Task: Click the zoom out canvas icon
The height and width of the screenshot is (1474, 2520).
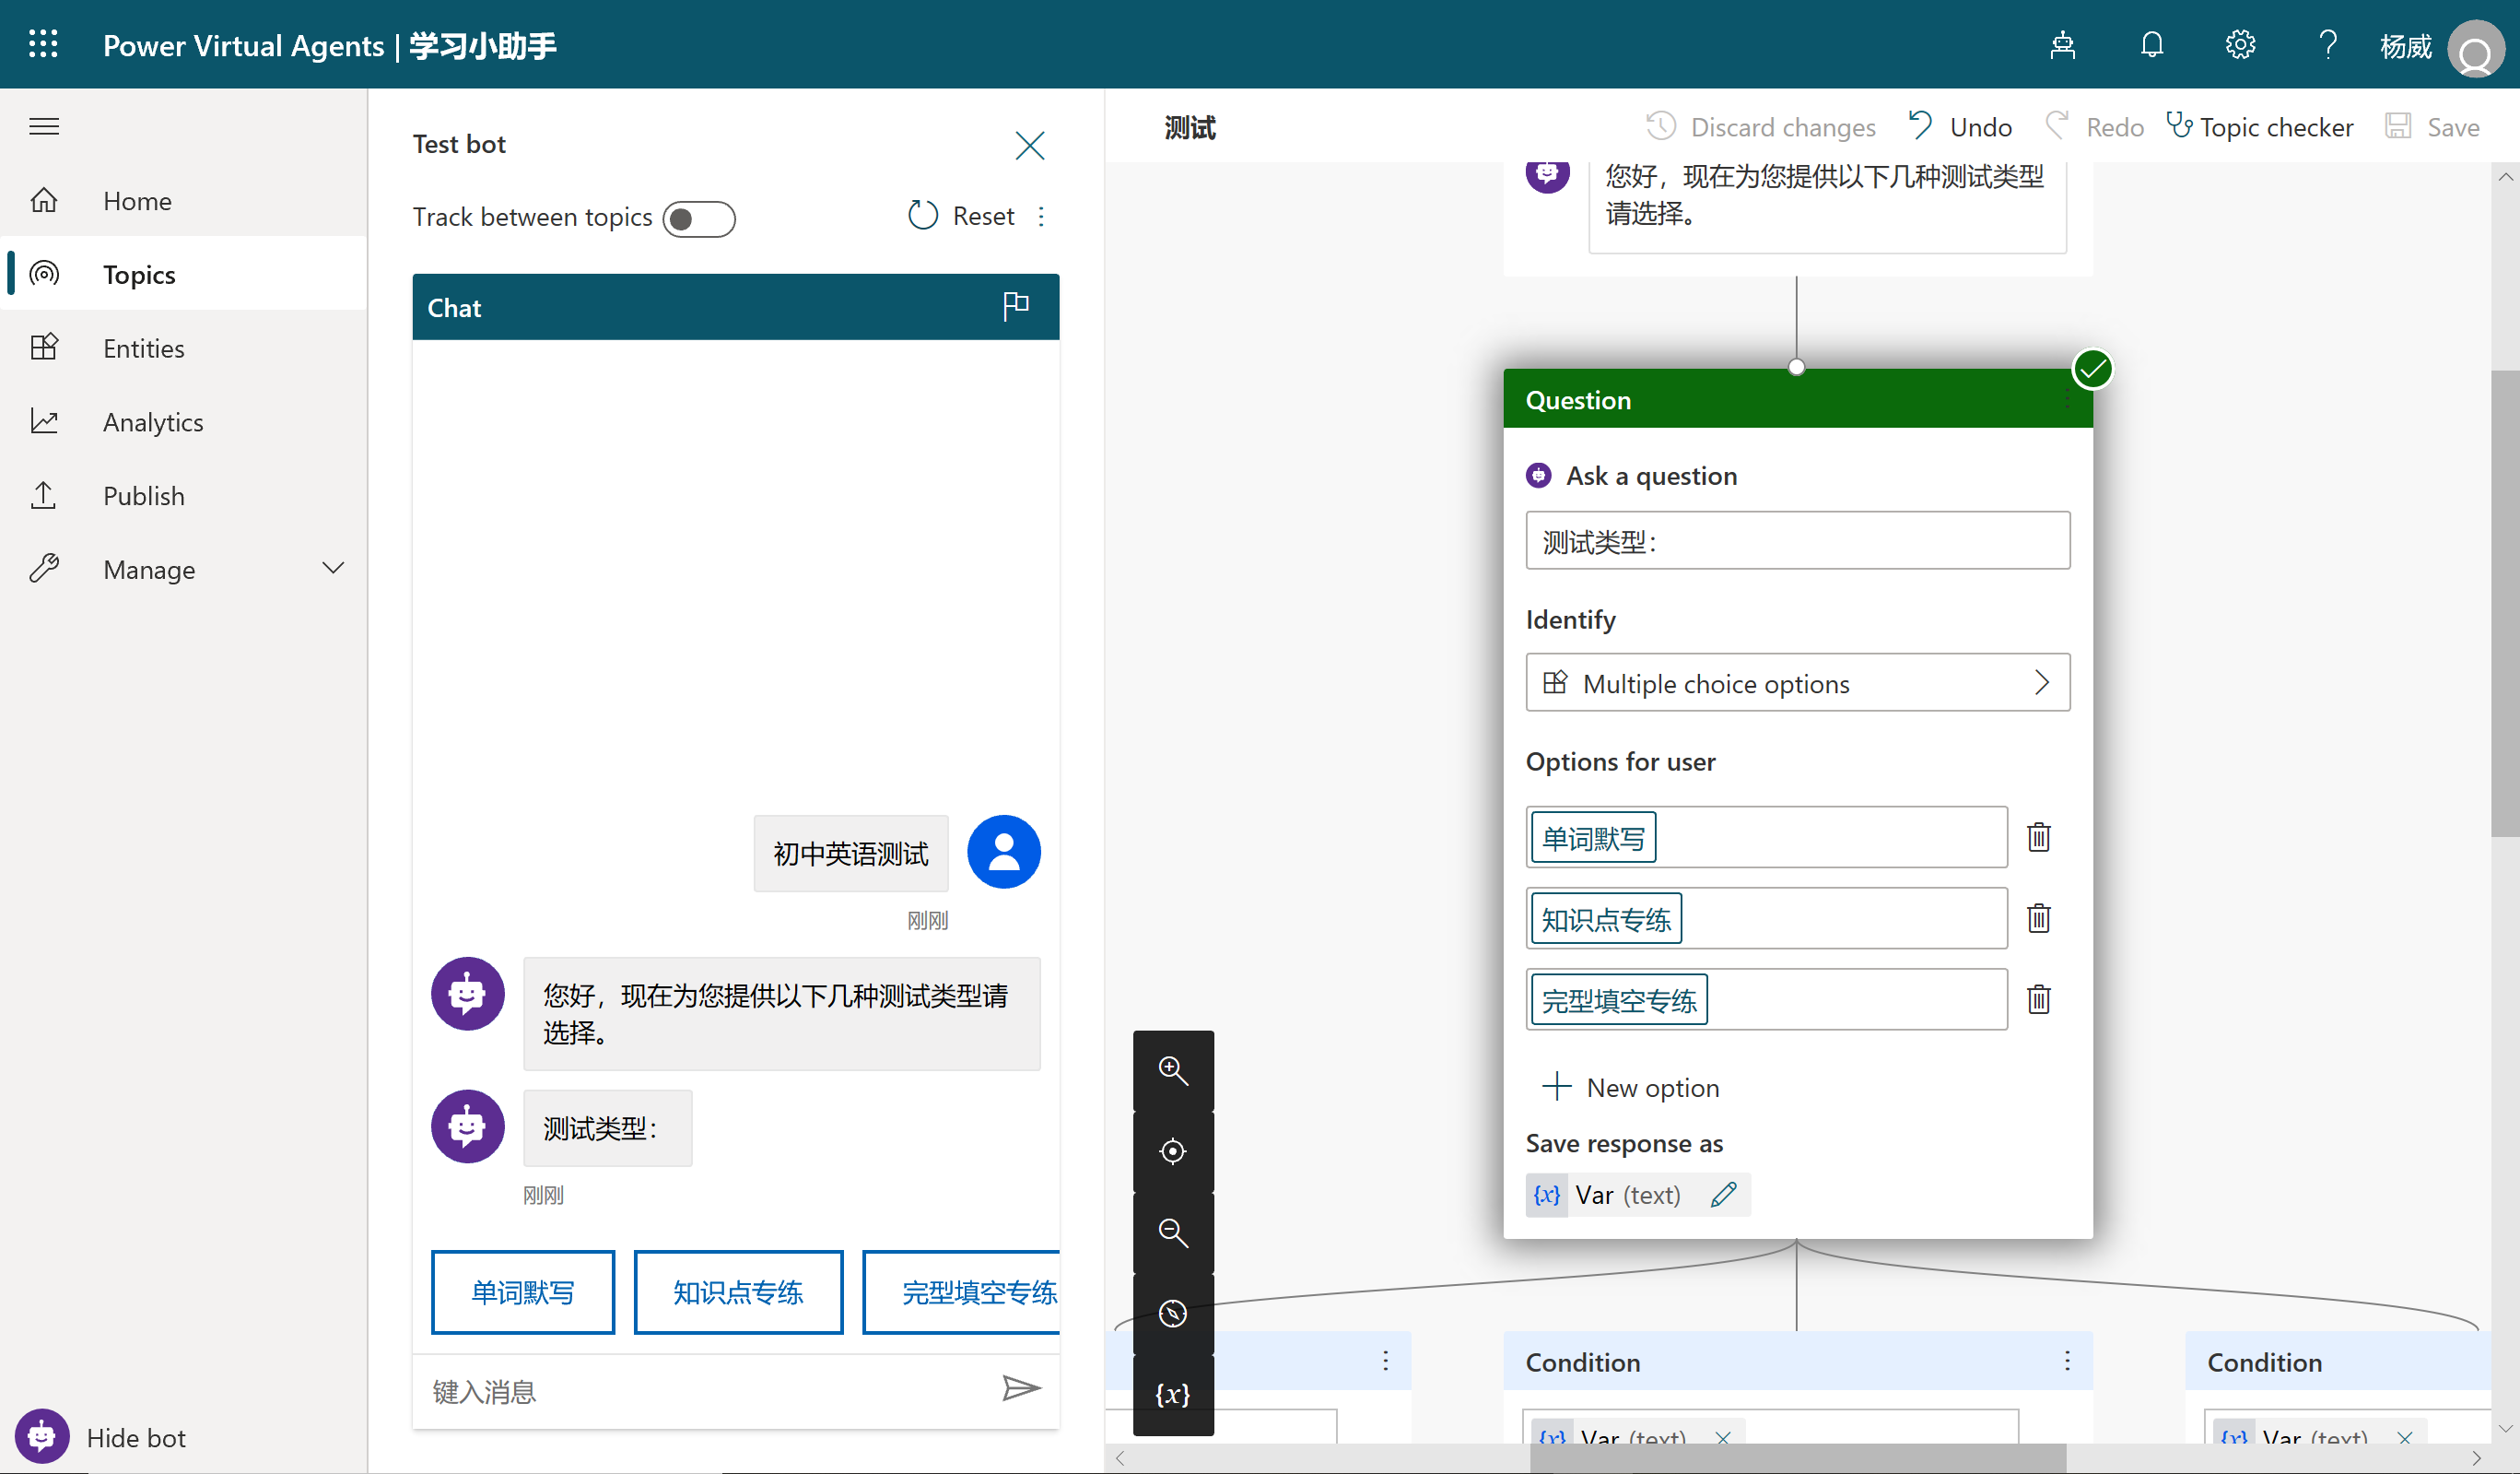Action: (1172, 1232)
